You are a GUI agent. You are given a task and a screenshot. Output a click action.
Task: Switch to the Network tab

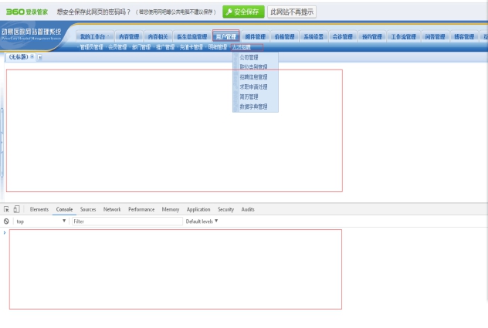[x=112, y=209]
